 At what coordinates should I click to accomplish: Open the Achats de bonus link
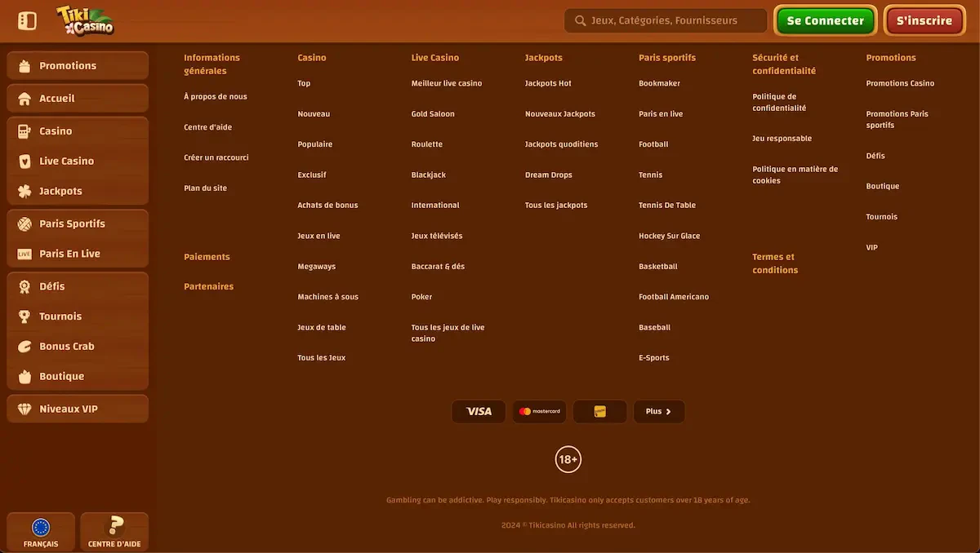tap(327, 206)
